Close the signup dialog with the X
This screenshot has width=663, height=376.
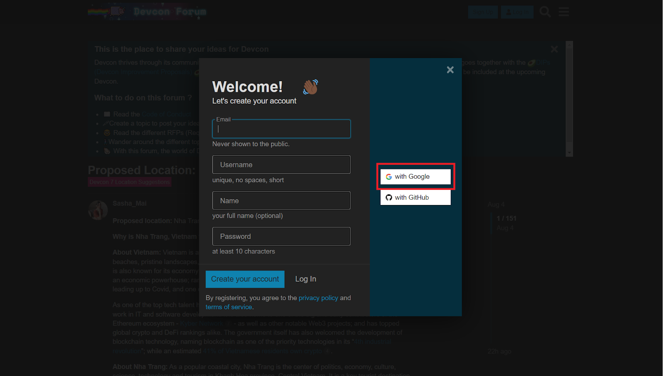click(x=450, y=70)
